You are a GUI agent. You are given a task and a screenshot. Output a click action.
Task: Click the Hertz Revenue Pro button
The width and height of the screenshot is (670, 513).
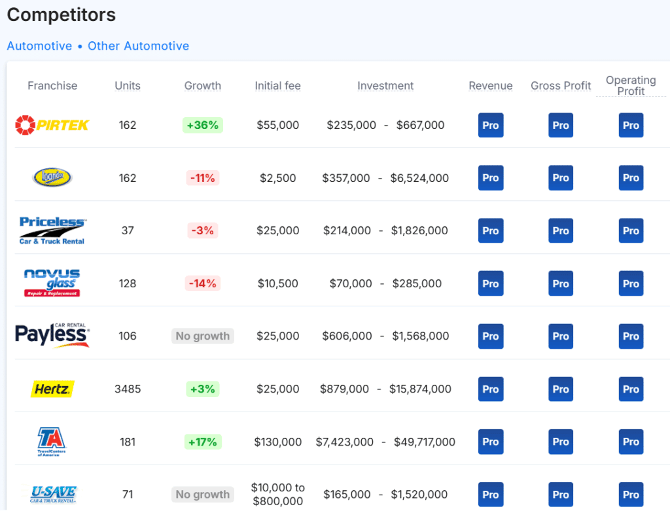[491, 389]
